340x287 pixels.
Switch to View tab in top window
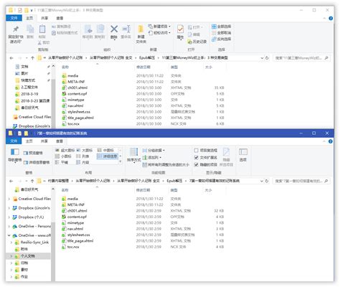60,18
